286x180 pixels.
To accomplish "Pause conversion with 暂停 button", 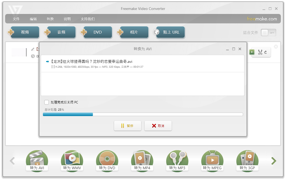I will 128,126.
